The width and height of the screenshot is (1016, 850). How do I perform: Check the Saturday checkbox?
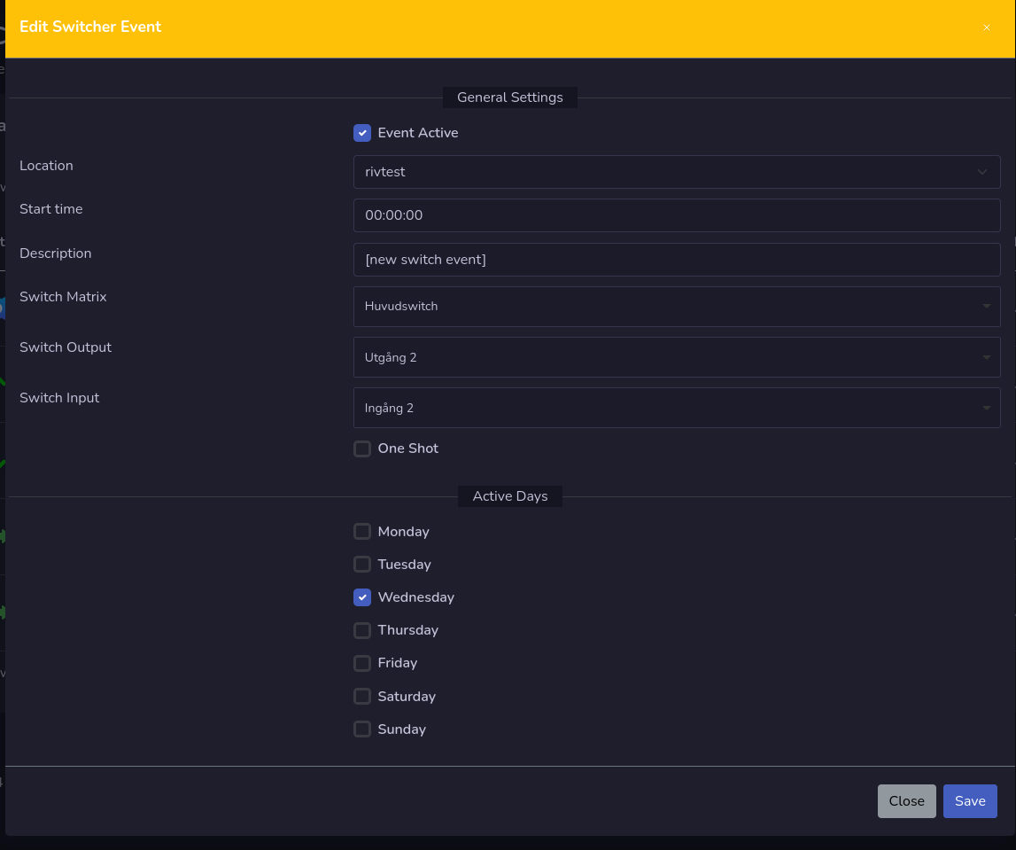point(362,697)
